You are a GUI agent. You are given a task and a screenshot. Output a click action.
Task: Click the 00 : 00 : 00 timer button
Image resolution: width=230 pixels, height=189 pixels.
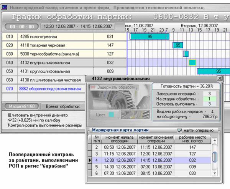[x=22, y=27]
